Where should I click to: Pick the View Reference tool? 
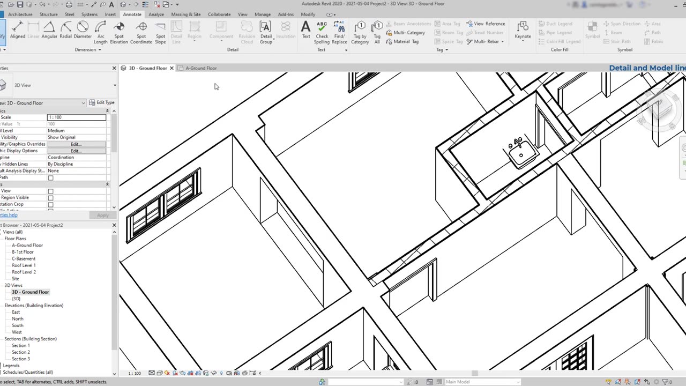coord(486,24)
